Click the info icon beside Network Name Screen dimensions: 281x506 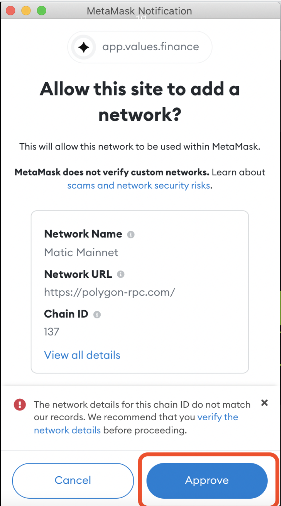pos(131,235)
